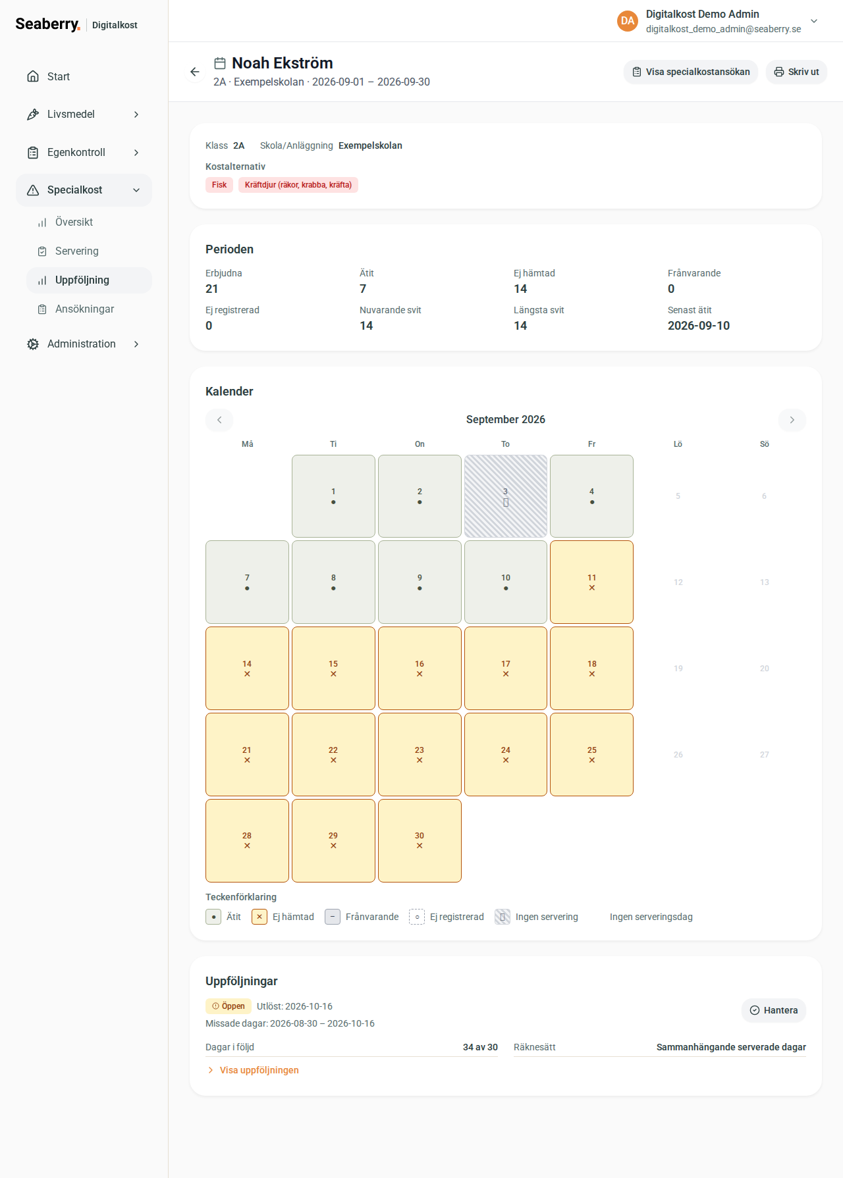Select calendar day 30
The width and height of the screenshot is (843, 1178).
point(420,840)
